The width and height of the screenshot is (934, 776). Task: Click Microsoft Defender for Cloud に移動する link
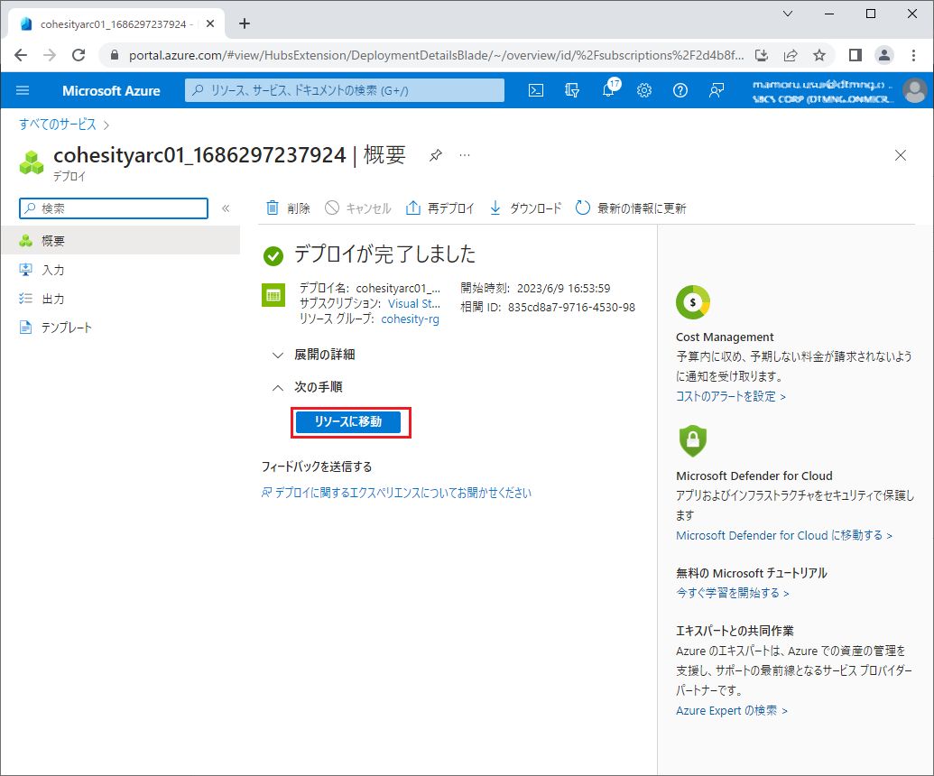tap(784, 535)
